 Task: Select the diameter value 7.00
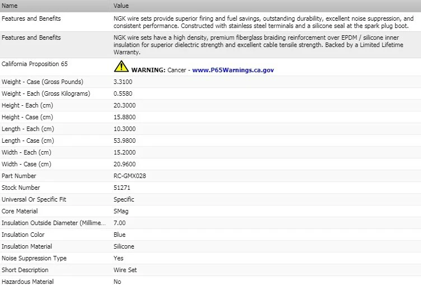click(x=119, y=223)
